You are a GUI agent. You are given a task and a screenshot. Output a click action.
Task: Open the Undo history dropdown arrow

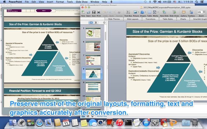pyautogui.click(x=108, y=12)
